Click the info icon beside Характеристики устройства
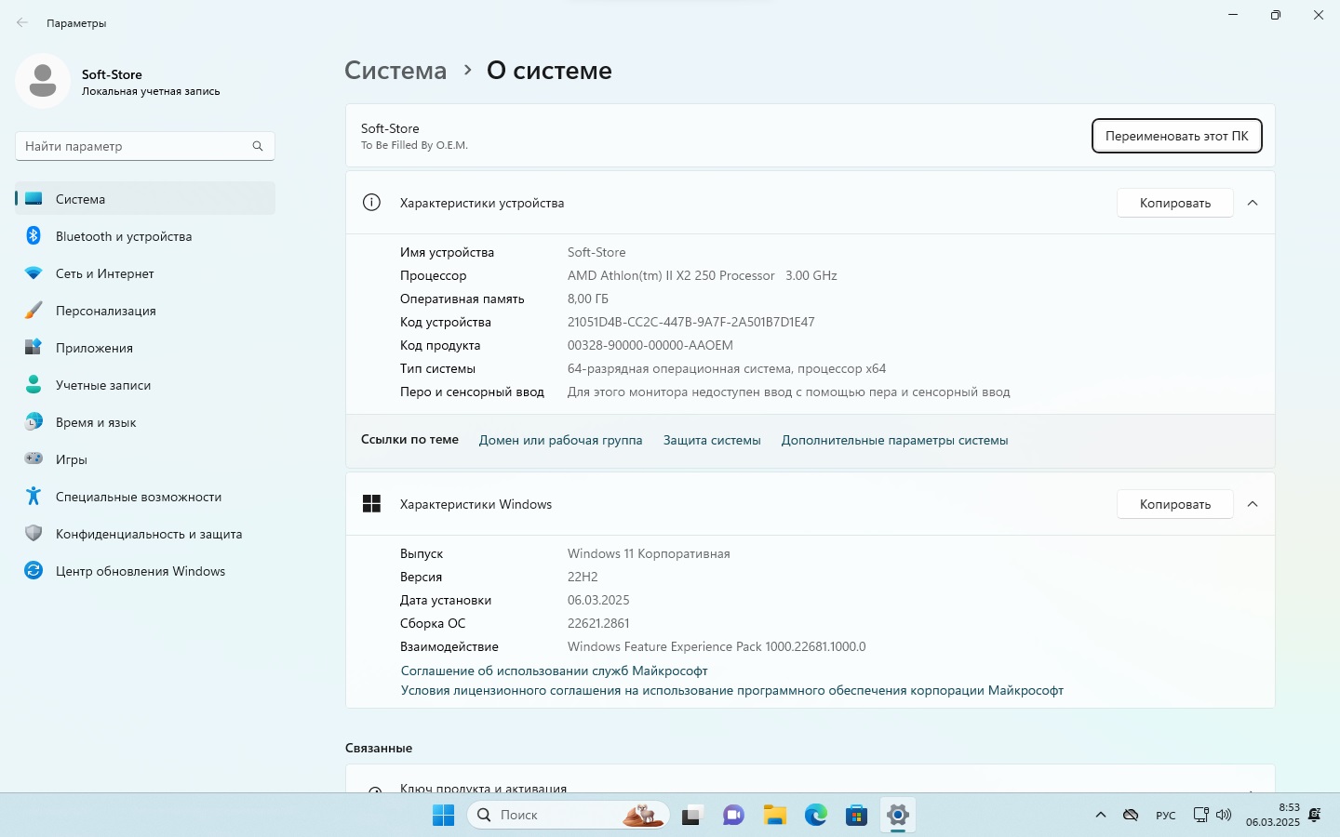This screenshot has width=1340, height=837. coord(371,203)
